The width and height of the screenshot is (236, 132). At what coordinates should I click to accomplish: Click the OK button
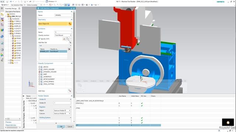(x=61, y=126)
